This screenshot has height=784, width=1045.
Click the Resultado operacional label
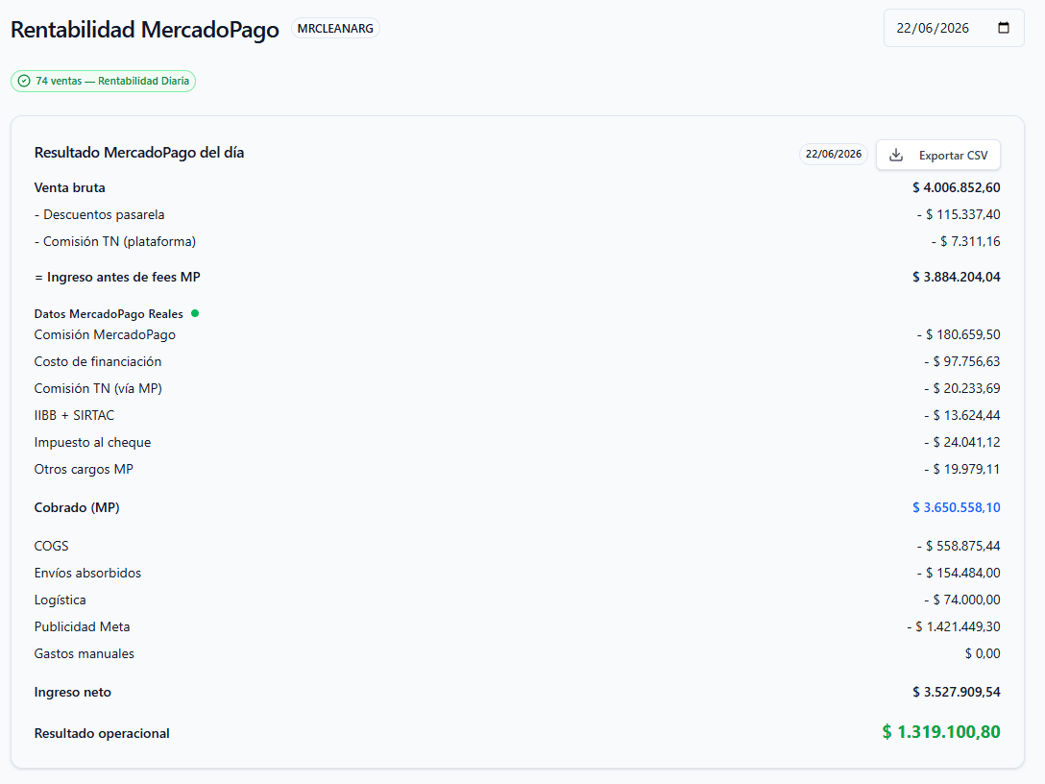[102, 733]
